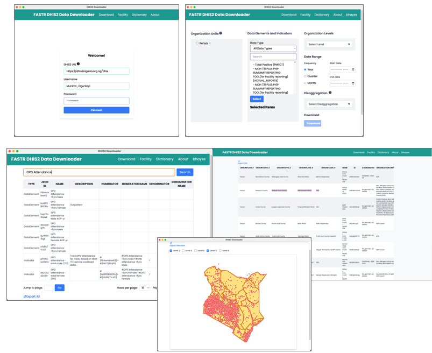Screen dimensions: 432x353
Task: Open Facility tab in the Organization Units window
Action: click(305, 15)
